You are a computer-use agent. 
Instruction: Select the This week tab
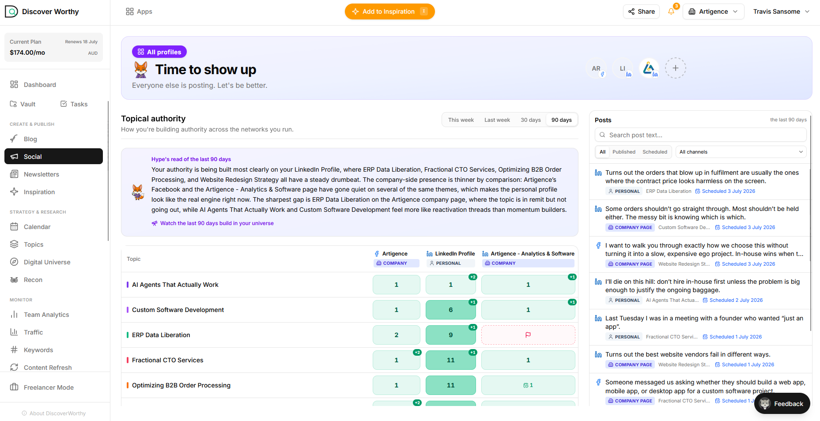pos(461,120)
